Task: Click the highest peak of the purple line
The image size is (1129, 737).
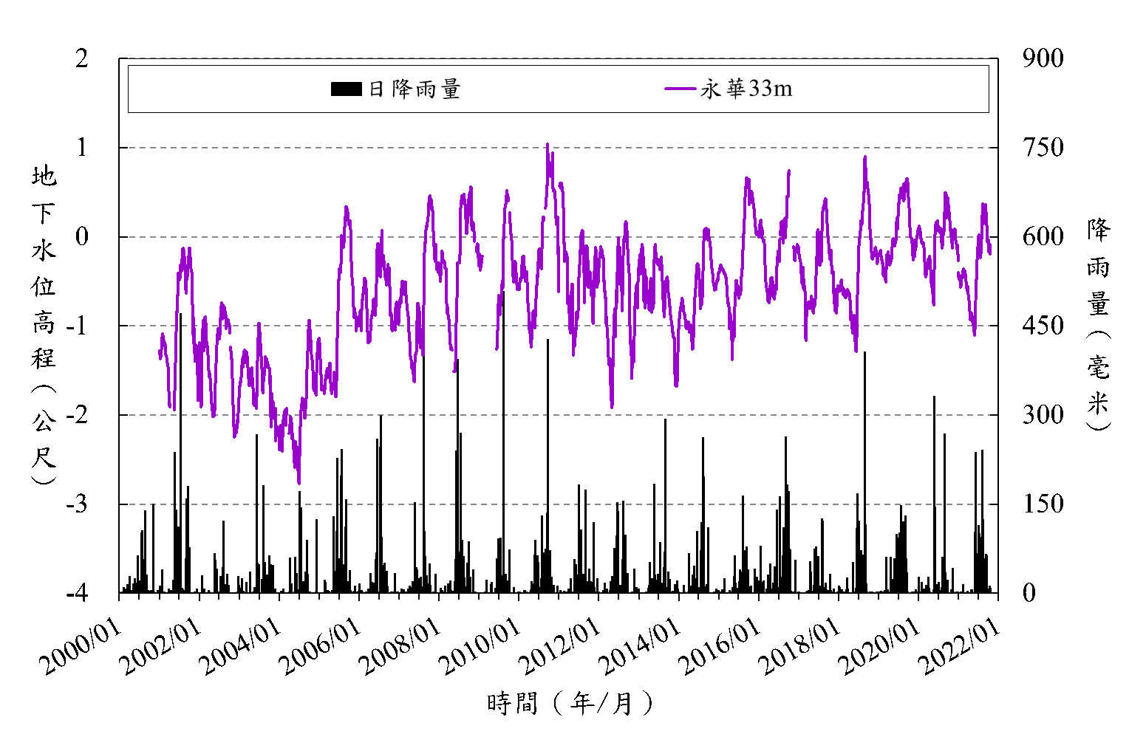Action: tap(548, 145)
